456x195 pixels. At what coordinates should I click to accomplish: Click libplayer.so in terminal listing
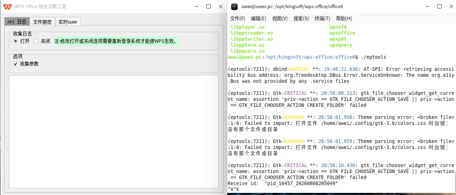247,27
